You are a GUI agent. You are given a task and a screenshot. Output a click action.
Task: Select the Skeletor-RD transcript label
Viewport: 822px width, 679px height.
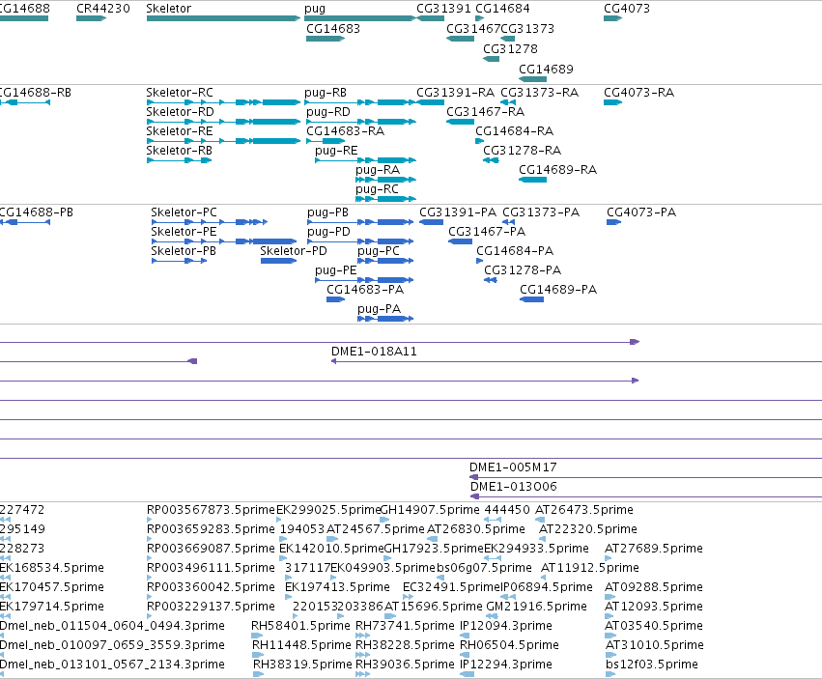(180, 112)
